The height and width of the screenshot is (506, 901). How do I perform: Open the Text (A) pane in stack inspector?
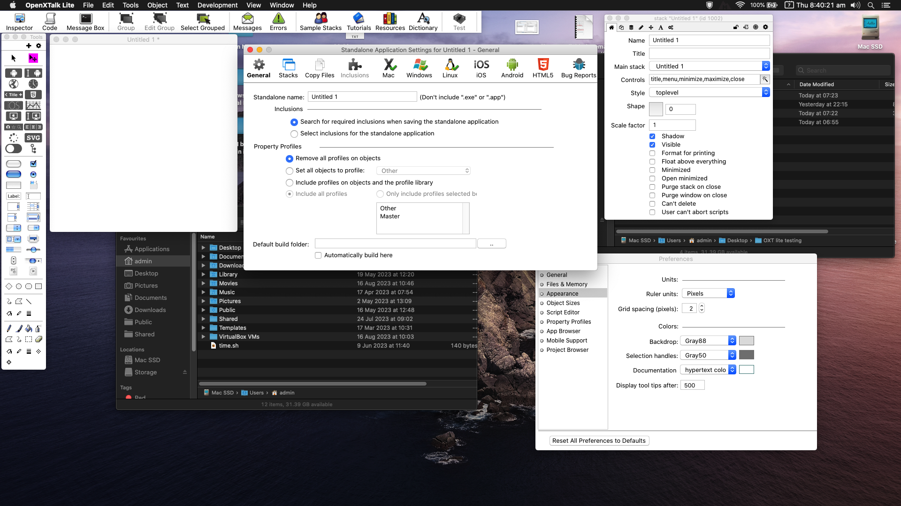pyautogui.click(x=661, y=27)
